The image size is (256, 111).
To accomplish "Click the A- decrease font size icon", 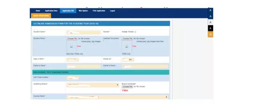I will click(x=210, y=16).
